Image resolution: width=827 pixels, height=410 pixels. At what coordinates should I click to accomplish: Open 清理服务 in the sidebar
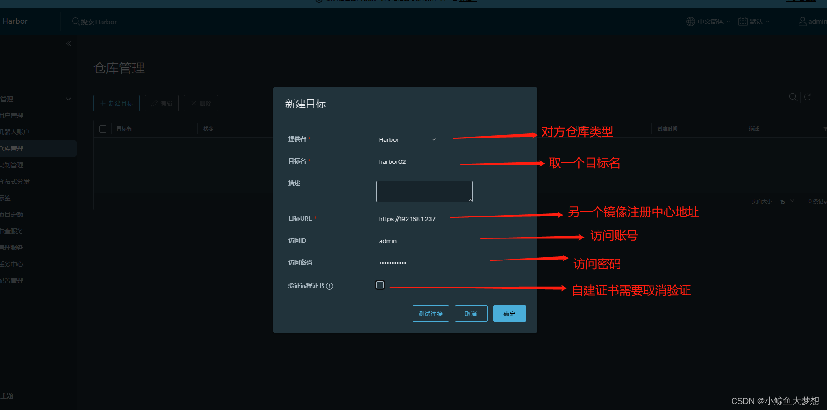pos(11,248)
